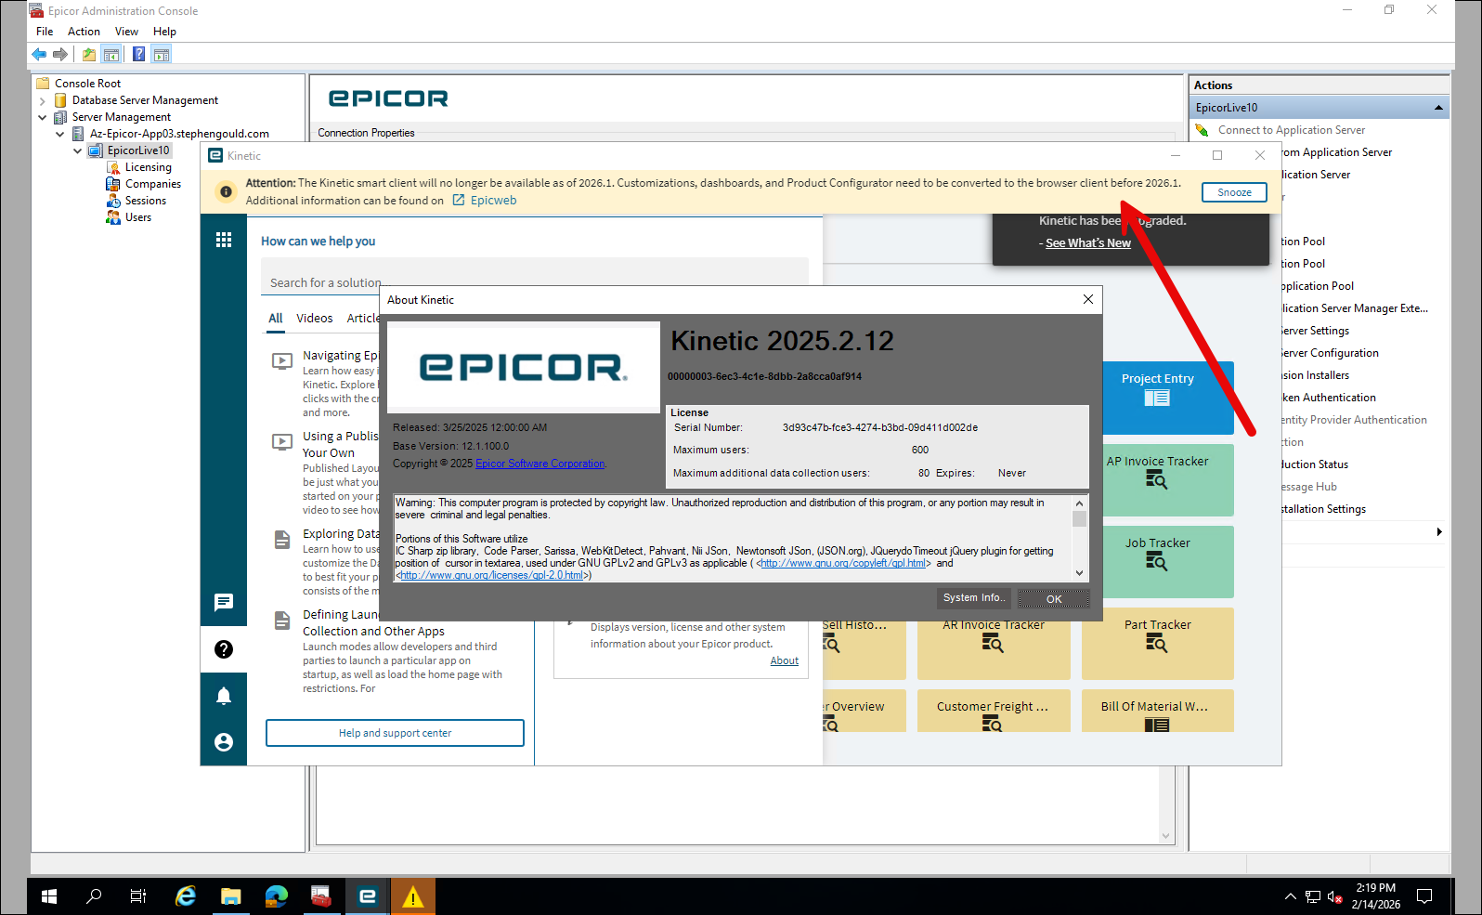Open the Kinetic app launcher grid icon
This screenshot has width=1482, height=915.
pos(224,241)
